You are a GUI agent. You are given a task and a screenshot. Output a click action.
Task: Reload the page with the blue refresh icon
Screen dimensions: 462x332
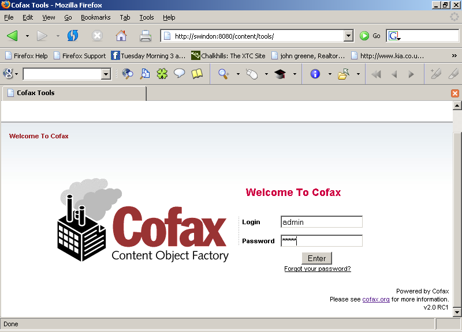73,36
